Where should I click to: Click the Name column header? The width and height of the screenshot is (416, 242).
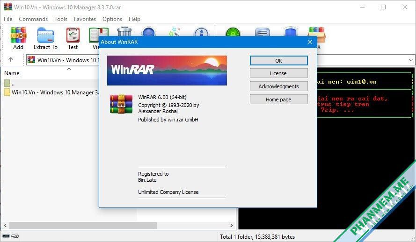12,73
